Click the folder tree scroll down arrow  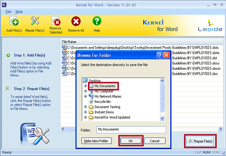(x=162, y=118)
